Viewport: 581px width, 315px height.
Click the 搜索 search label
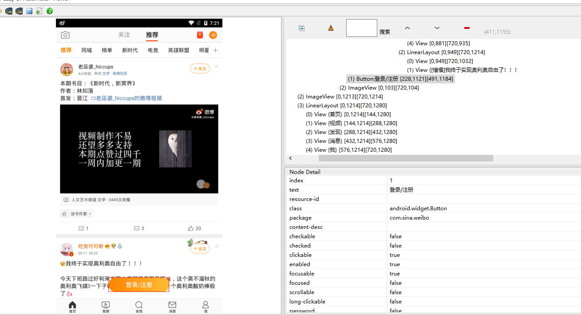[x=385, y=32]
